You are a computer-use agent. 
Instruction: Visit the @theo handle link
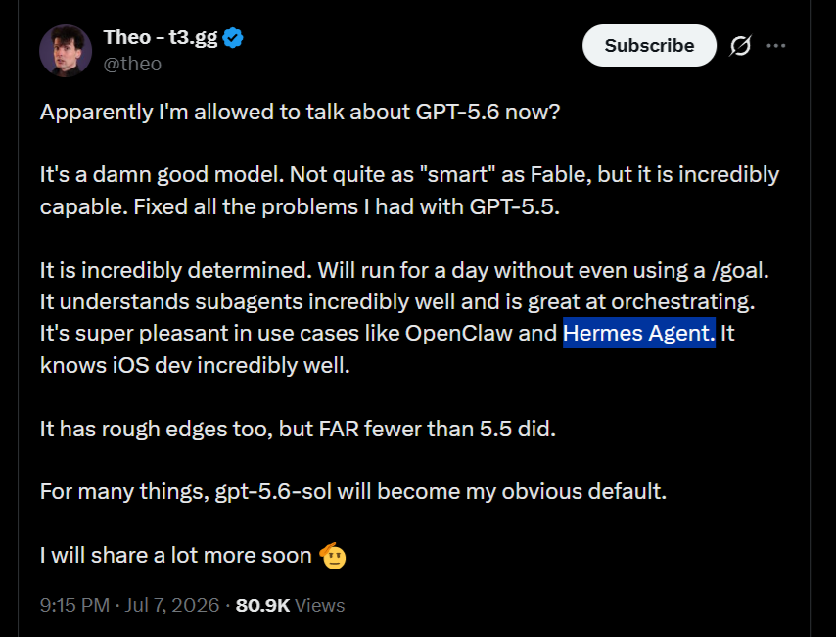(x=132, y=64)
